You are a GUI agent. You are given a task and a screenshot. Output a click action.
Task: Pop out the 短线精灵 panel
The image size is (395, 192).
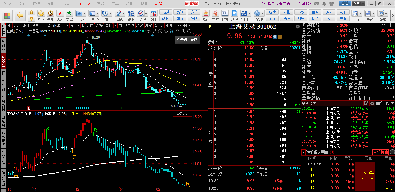click(x=366, y=103)
